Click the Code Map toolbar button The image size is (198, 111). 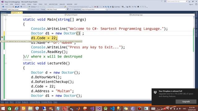[x=116, y=7]
